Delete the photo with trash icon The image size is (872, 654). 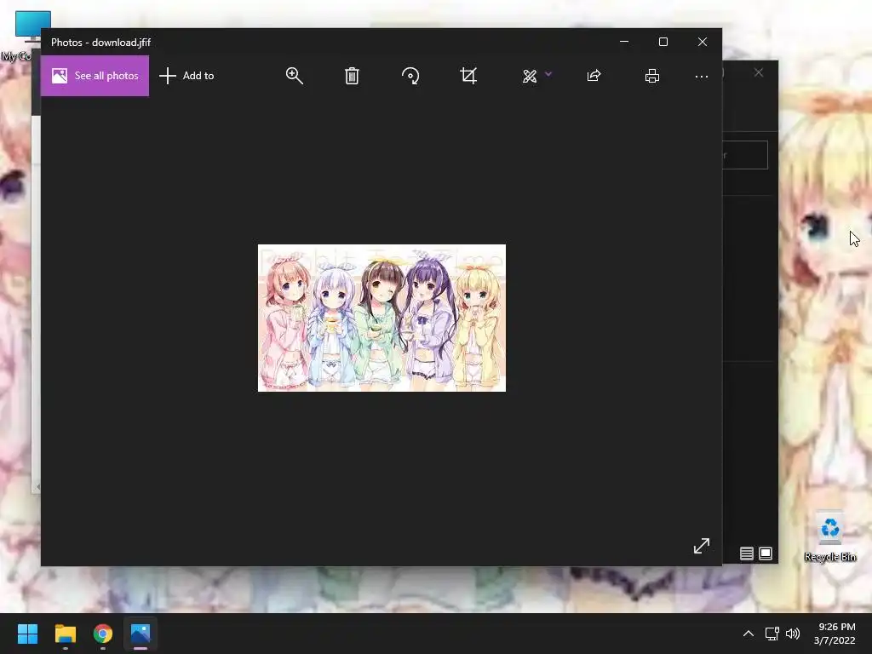352,76
